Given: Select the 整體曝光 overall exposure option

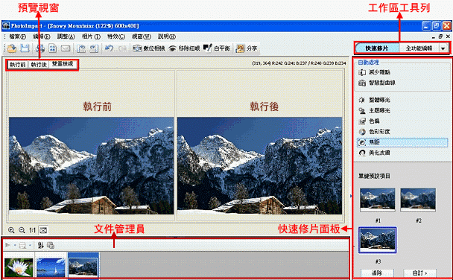Looking at the screenshot, I should pyautogui.click(x=374, y=100).
